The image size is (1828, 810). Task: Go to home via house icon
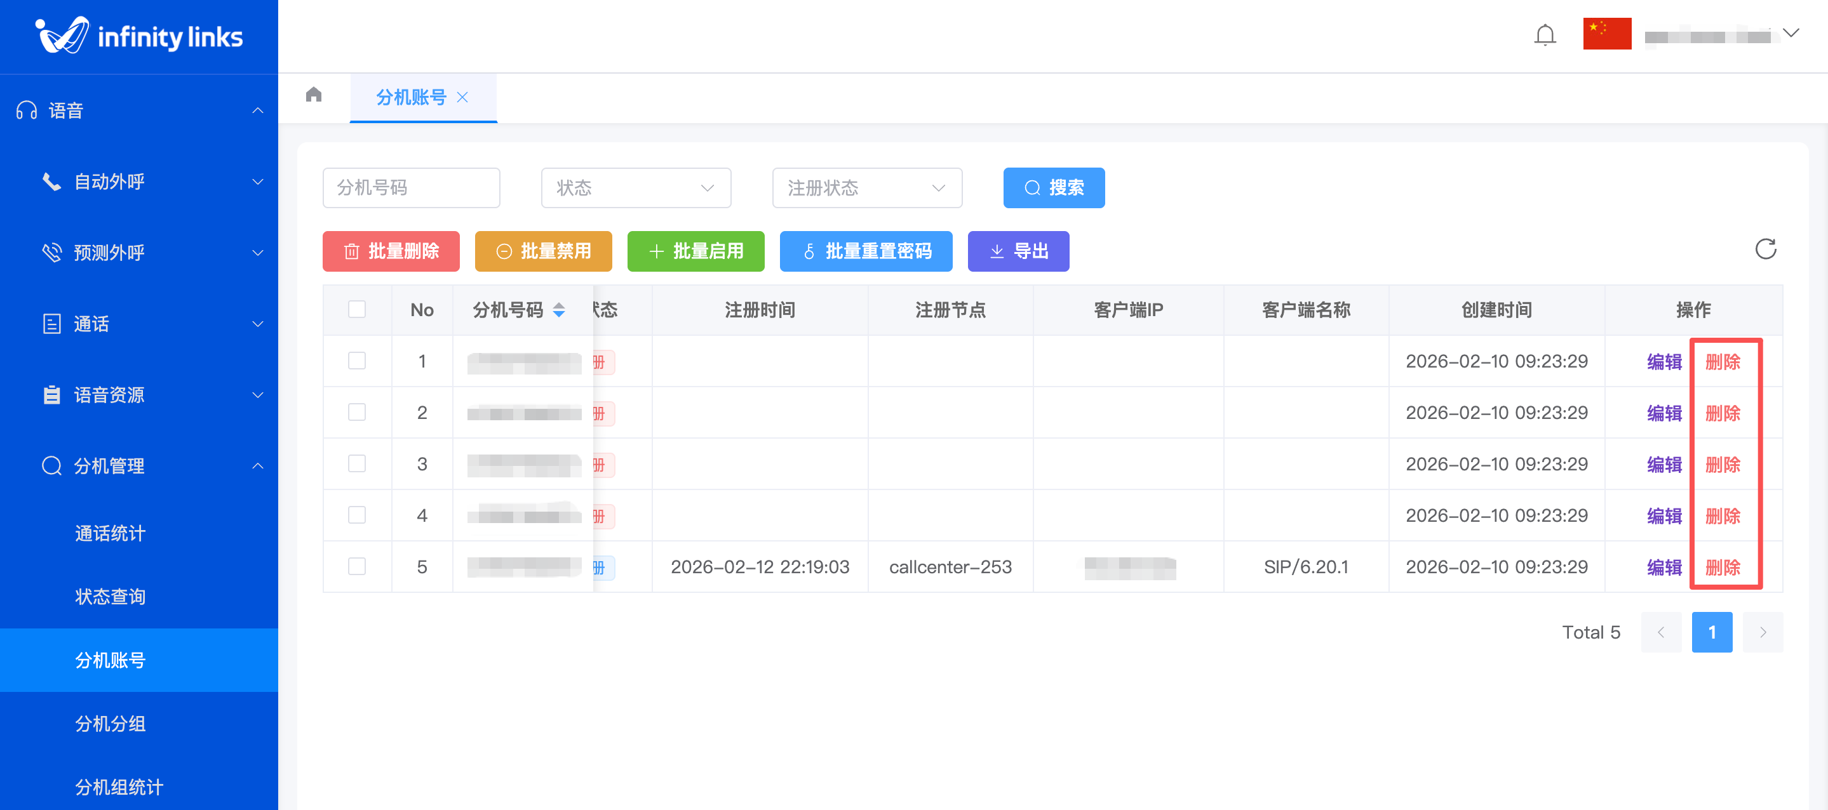coord(314,95)
